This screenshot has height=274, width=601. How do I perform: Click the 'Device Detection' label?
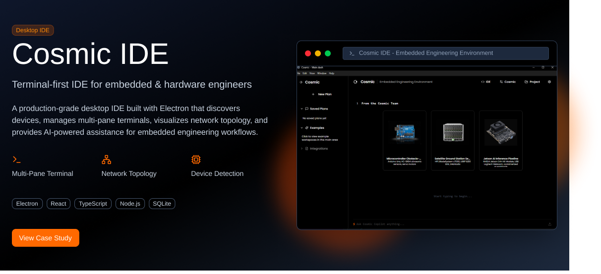217,174
